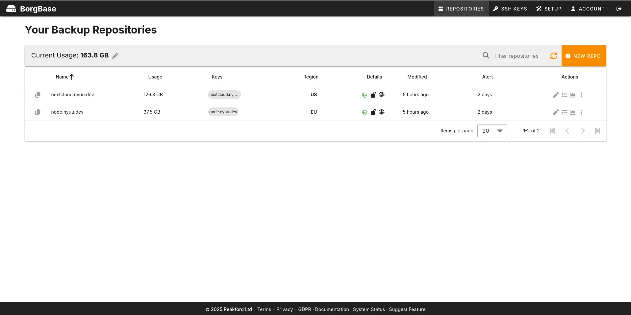Click the lock icon on nextcloud.nyuu.dev row

coord(373,95)
